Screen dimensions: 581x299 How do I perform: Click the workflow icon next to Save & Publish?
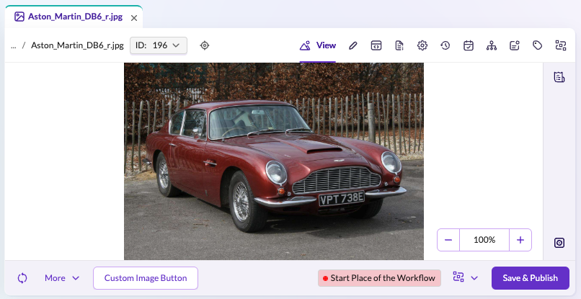[458, 277]
